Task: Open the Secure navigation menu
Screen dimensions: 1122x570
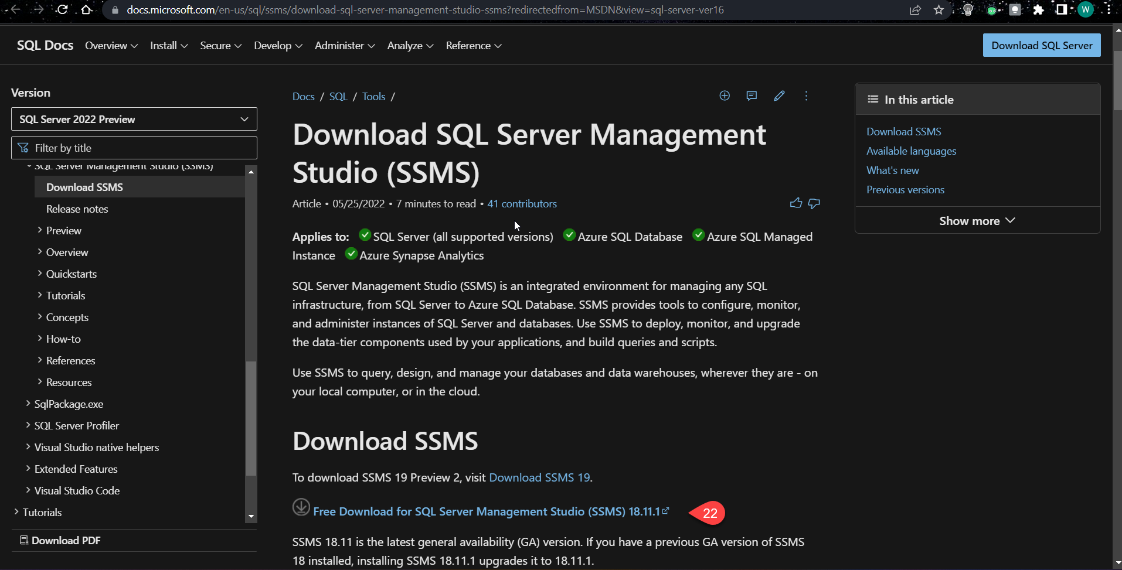Action: 221,46
